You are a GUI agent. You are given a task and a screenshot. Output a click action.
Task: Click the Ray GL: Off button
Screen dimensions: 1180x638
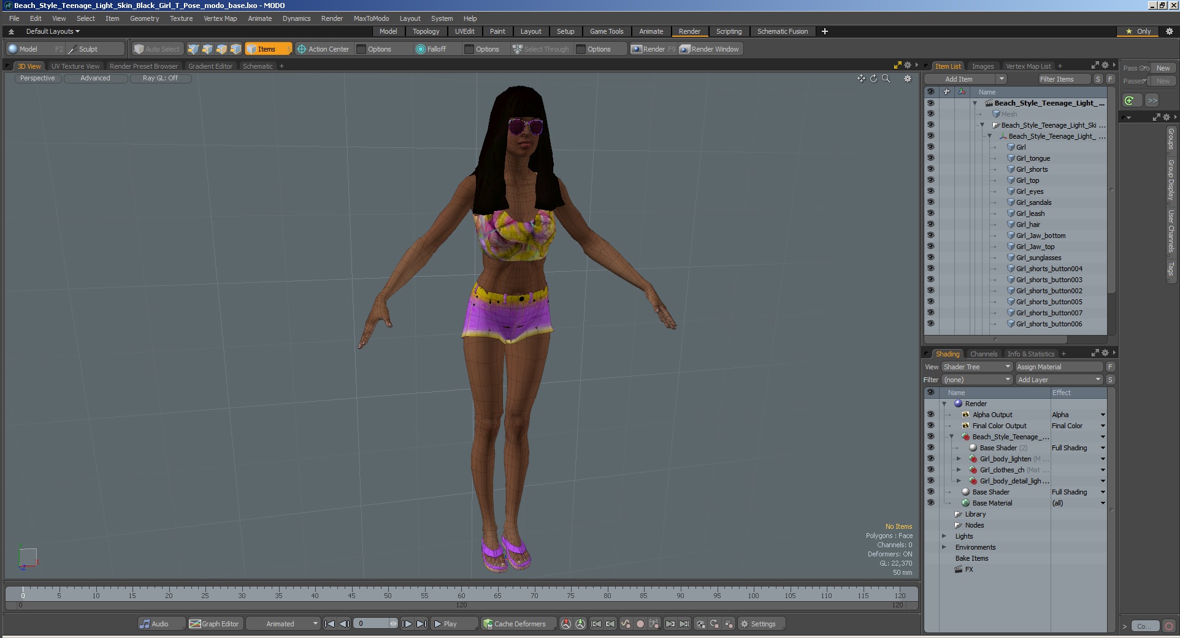[x=161, y=79]
